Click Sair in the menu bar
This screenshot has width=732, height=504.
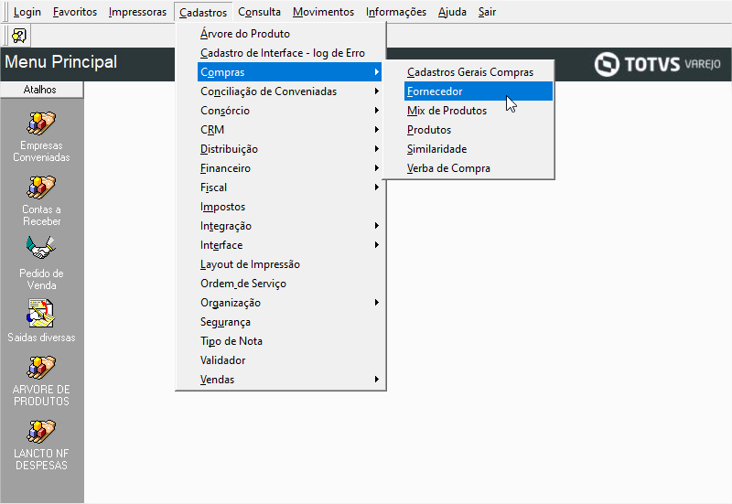click(x=487, y=12)
